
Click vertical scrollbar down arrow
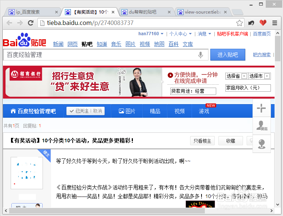pyautogui.click(x=277, y=205)
